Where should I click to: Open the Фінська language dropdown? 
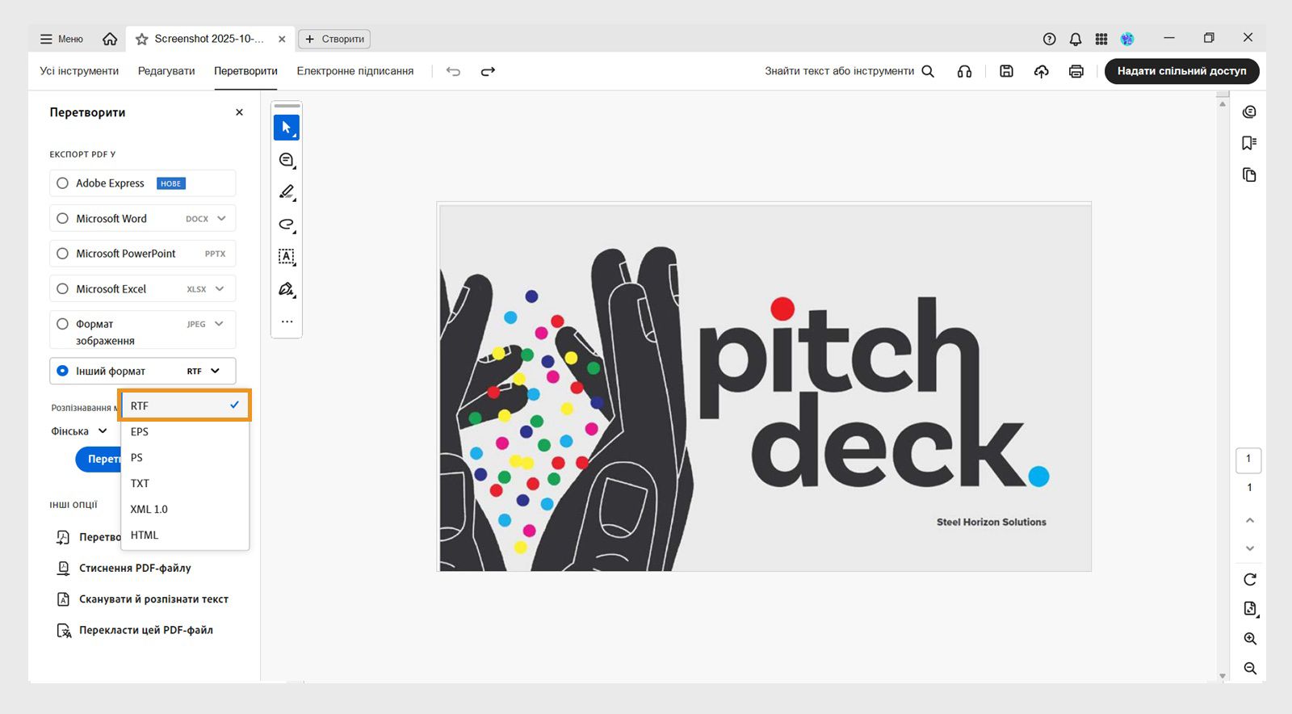(79, 431)
